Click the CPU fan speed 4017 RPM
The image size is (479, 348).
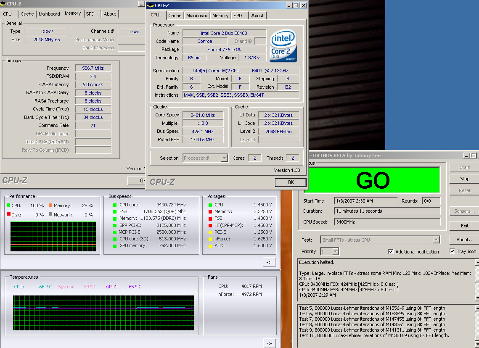coord(251,286)
